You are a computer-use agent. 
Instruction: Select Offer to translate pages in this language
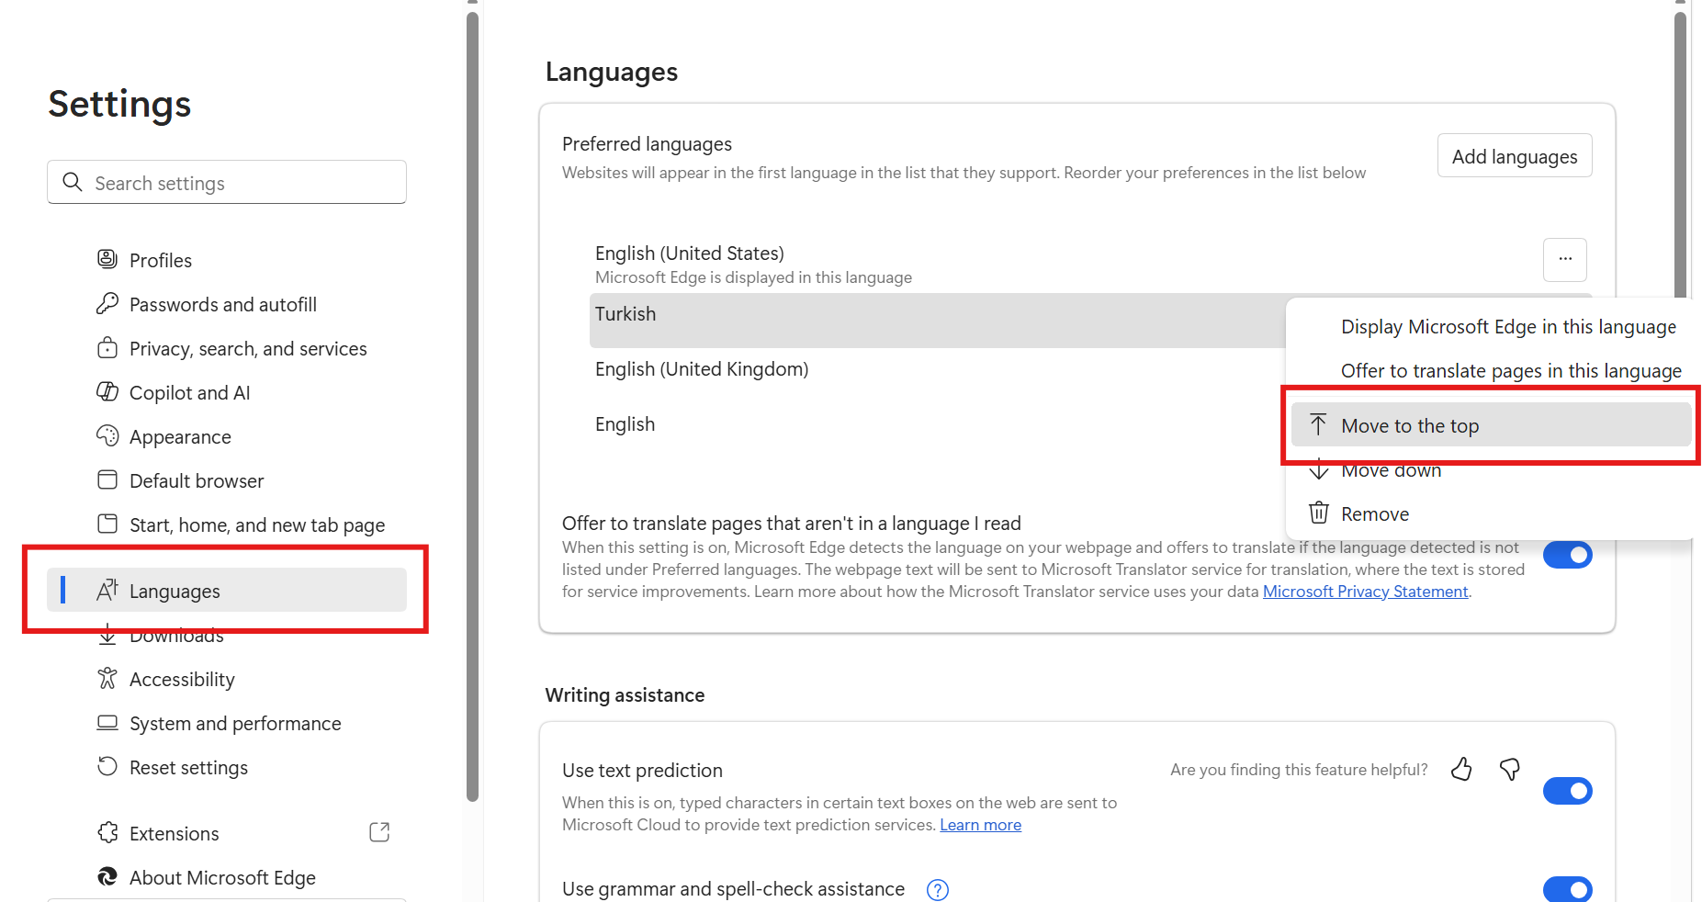[x=1511, y=371]
